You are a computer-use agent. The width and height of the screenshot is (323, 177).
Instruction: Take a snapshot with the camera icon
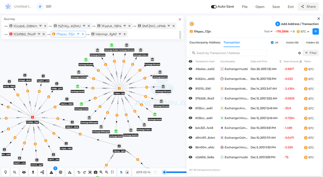(x=96, y=172)
